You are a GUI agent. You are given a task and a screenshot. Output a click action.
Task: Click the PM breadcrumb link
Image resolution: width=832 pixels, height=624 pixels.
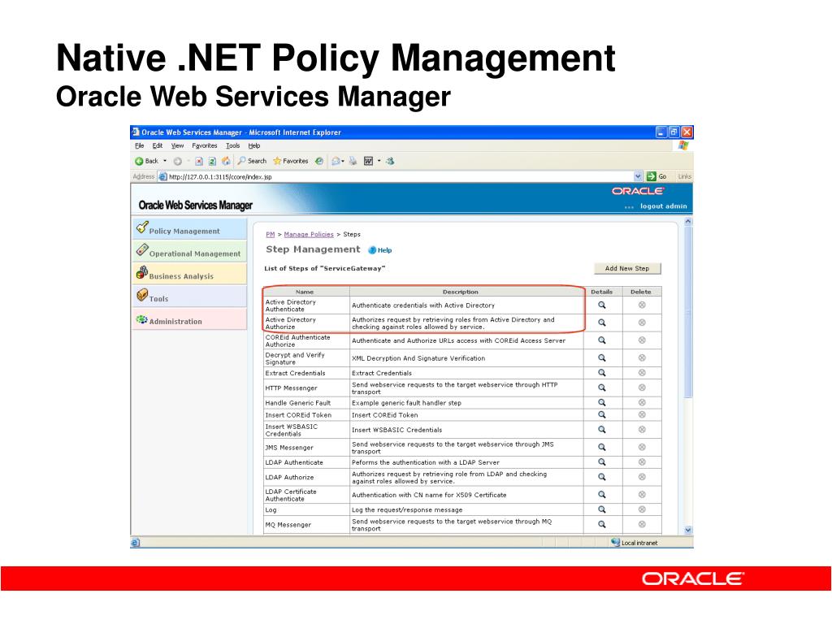270,234
